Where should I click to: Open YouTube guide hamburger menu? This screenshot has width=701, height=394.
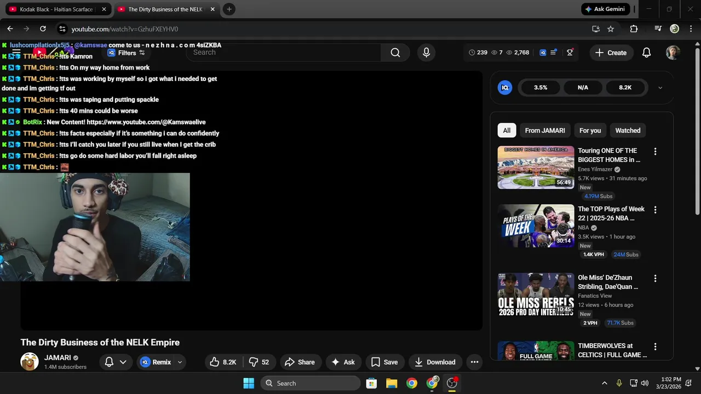point(16,53)
